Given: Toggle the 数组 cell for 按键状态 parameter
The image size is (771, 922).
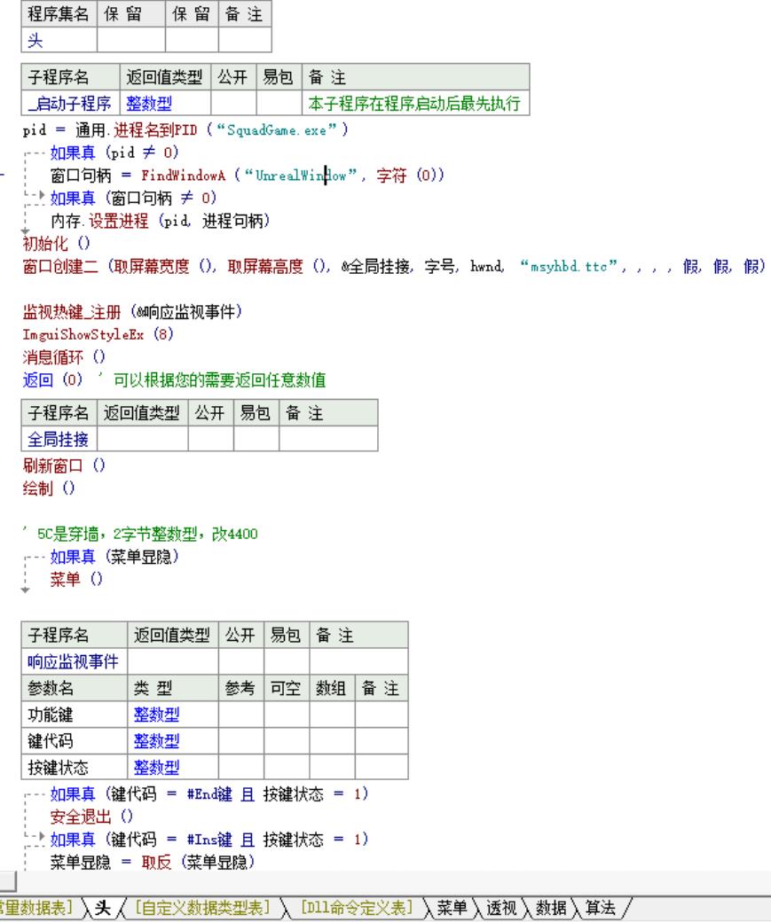Looking at the screenshot, I should point(332,767).
